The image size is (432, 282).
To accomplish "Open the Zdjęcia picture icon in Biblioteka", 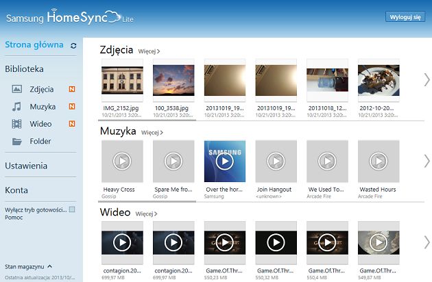I will click(17, 89).
